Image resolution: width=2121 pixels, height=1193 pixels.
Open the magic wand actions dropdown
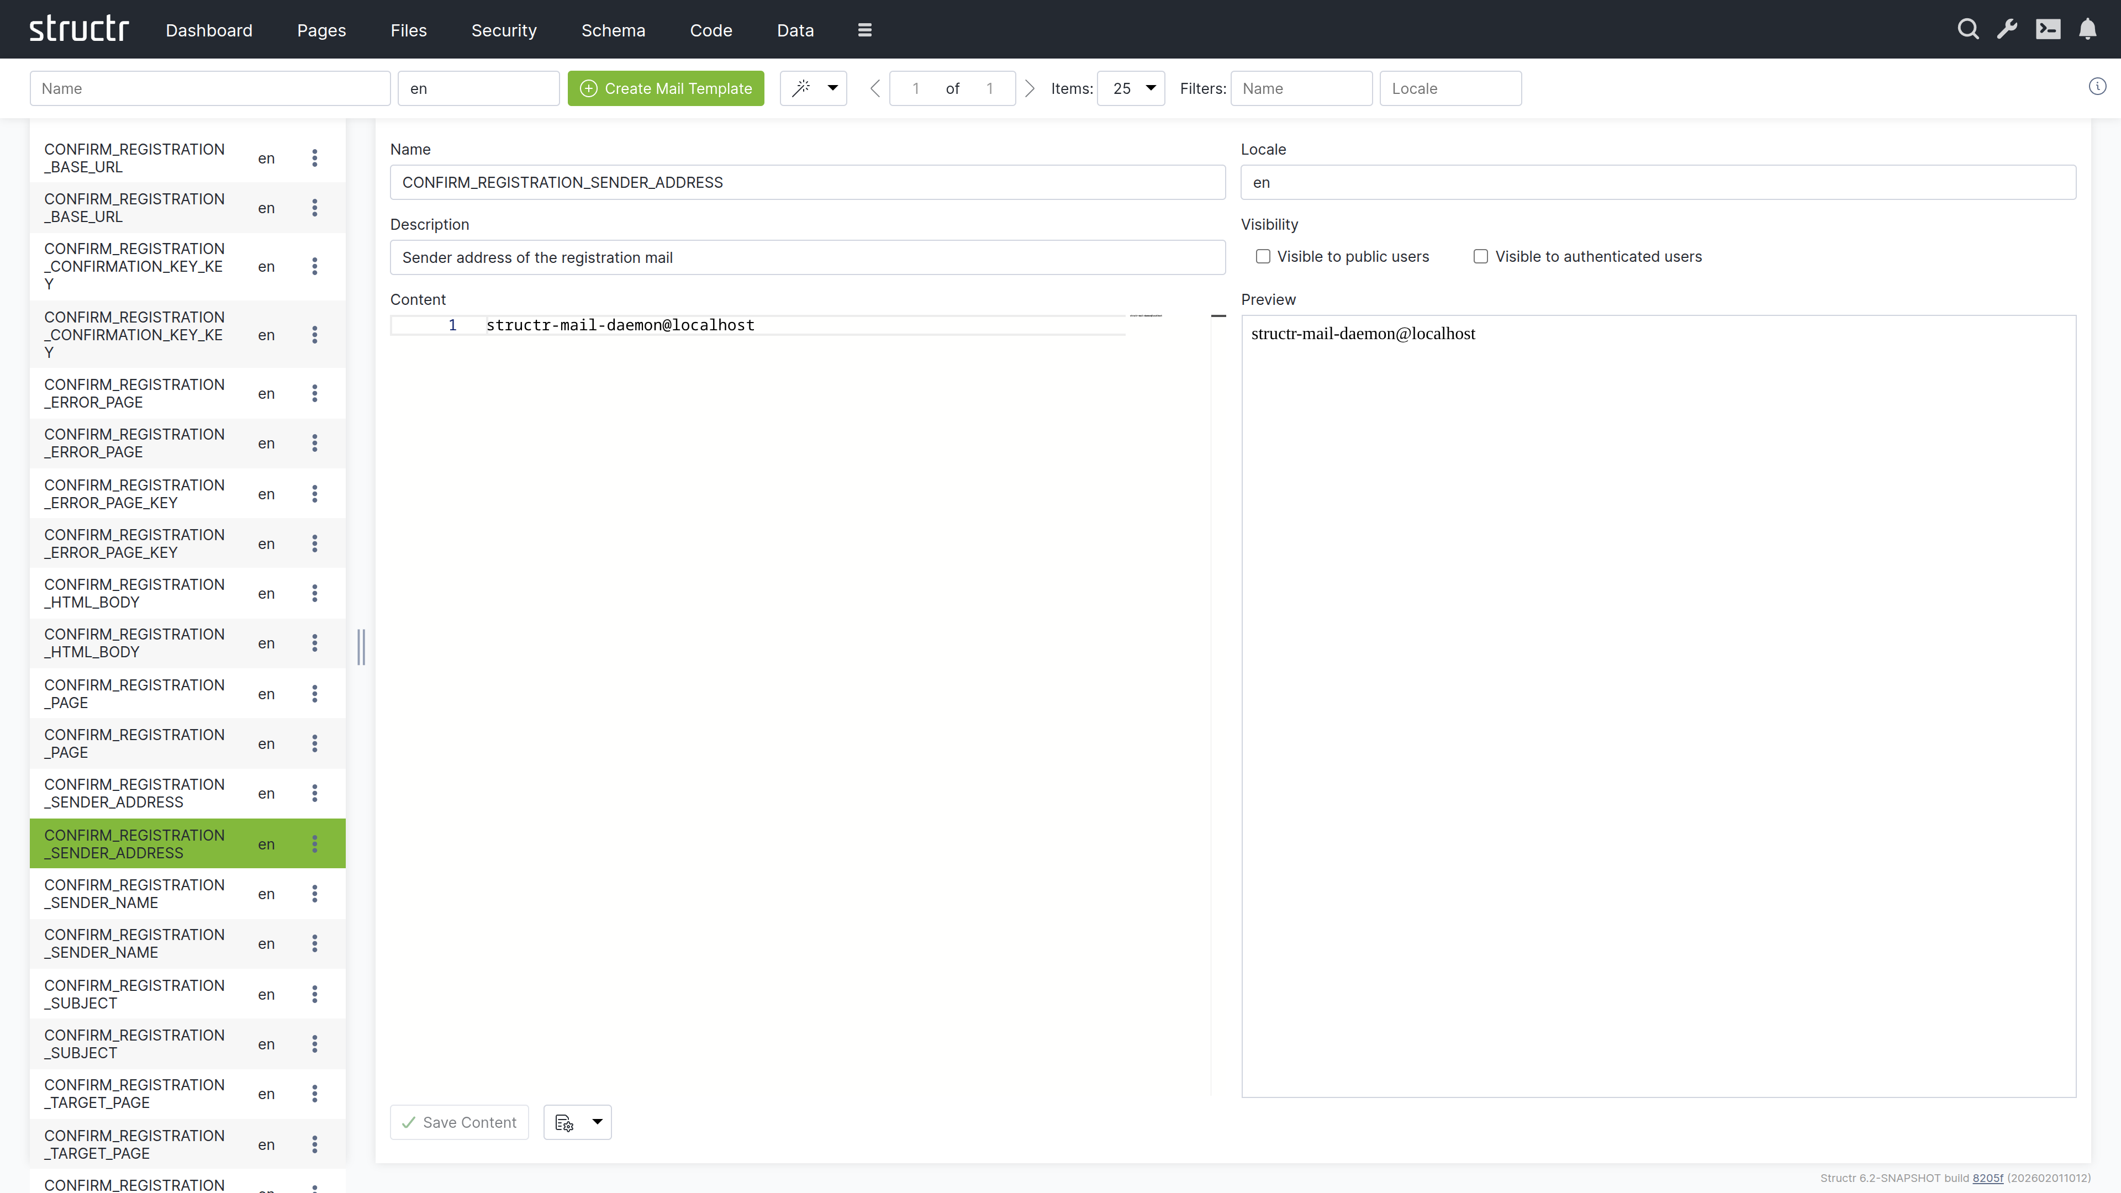tap(814, 88)
